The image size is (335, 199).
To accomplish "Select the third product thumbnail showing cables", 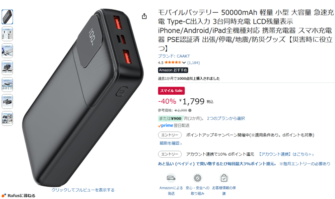I will click(7, 51).
